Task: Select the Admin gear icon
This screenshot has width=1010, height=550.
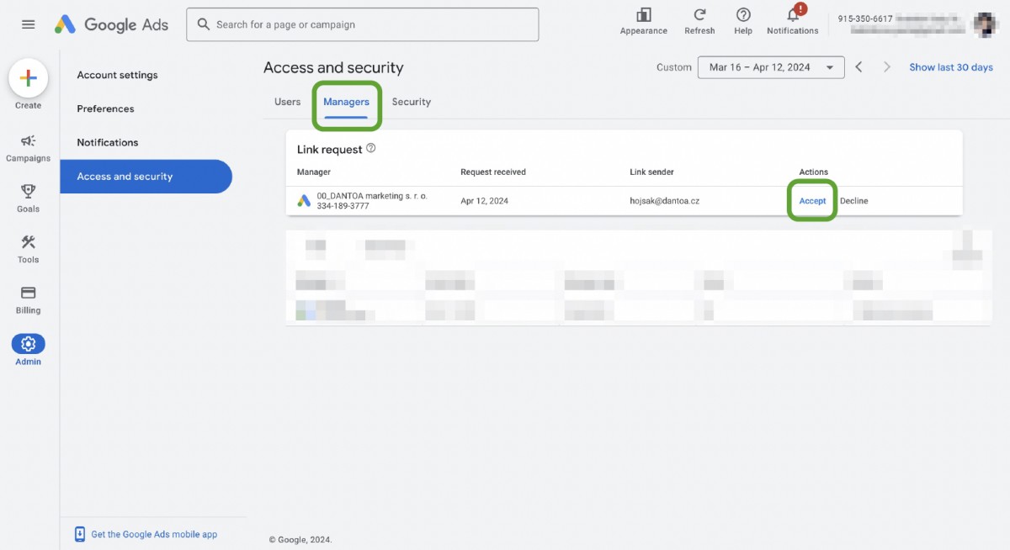Action: coord(28,344)
